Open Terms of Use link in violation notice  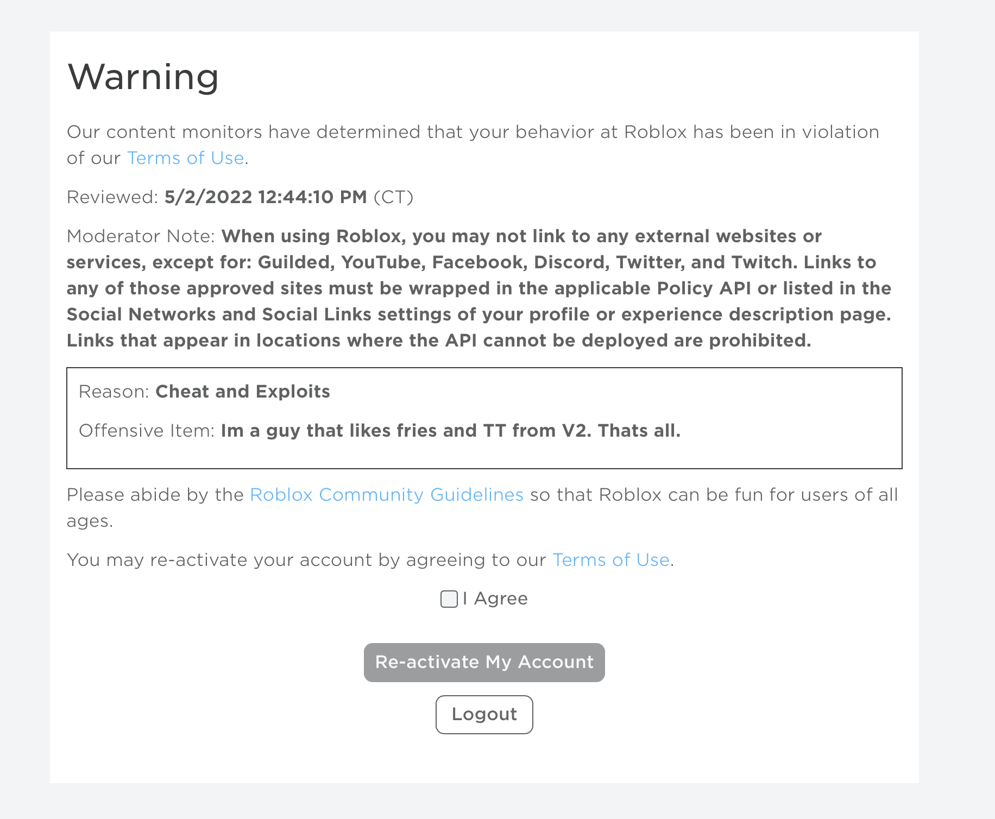coord(185,158)
